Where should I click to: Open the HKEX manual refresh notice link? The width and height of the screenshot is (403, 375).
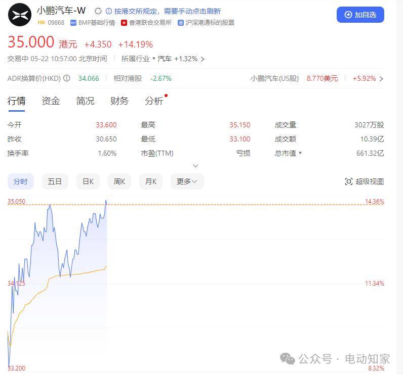[x=167, y=11]
